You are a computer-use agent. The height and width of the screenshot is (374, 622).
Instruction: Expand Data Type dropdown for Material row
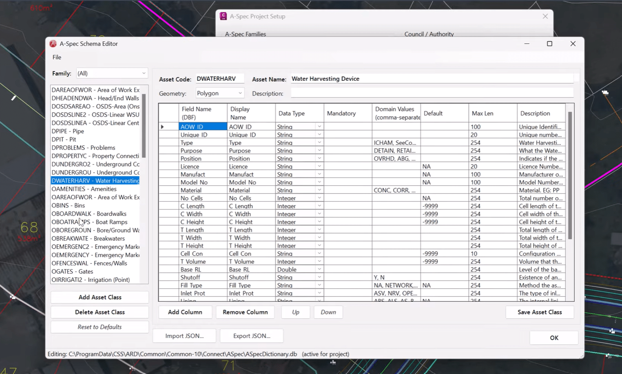click(319, 190)
